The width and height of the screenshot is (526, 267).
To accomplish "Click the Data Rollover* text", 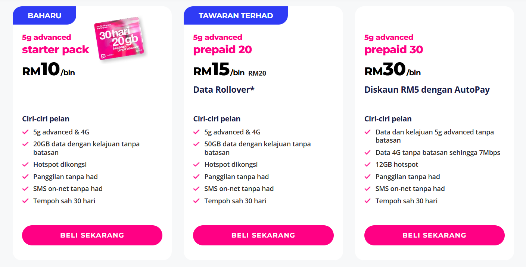I will coord(224,90).
